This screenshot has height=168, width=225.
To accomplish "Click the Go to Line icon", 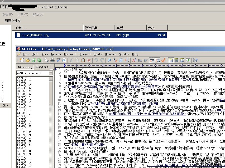I will [127, 60].
